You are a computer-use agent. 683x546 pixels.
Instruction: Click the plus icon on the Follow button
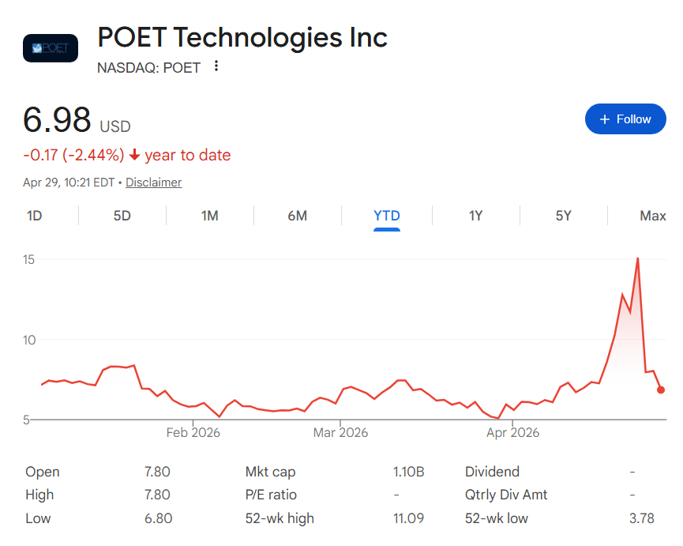(x=605, y=119)
